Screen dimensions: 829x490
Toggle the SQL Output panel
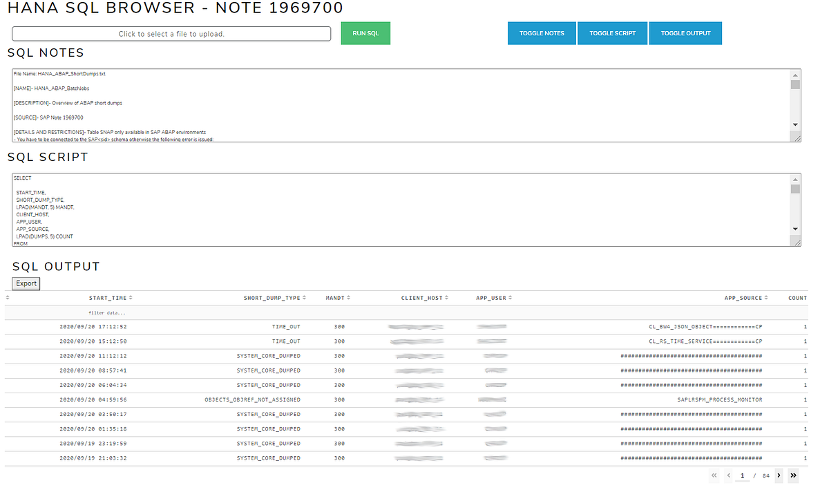[685, 32]
